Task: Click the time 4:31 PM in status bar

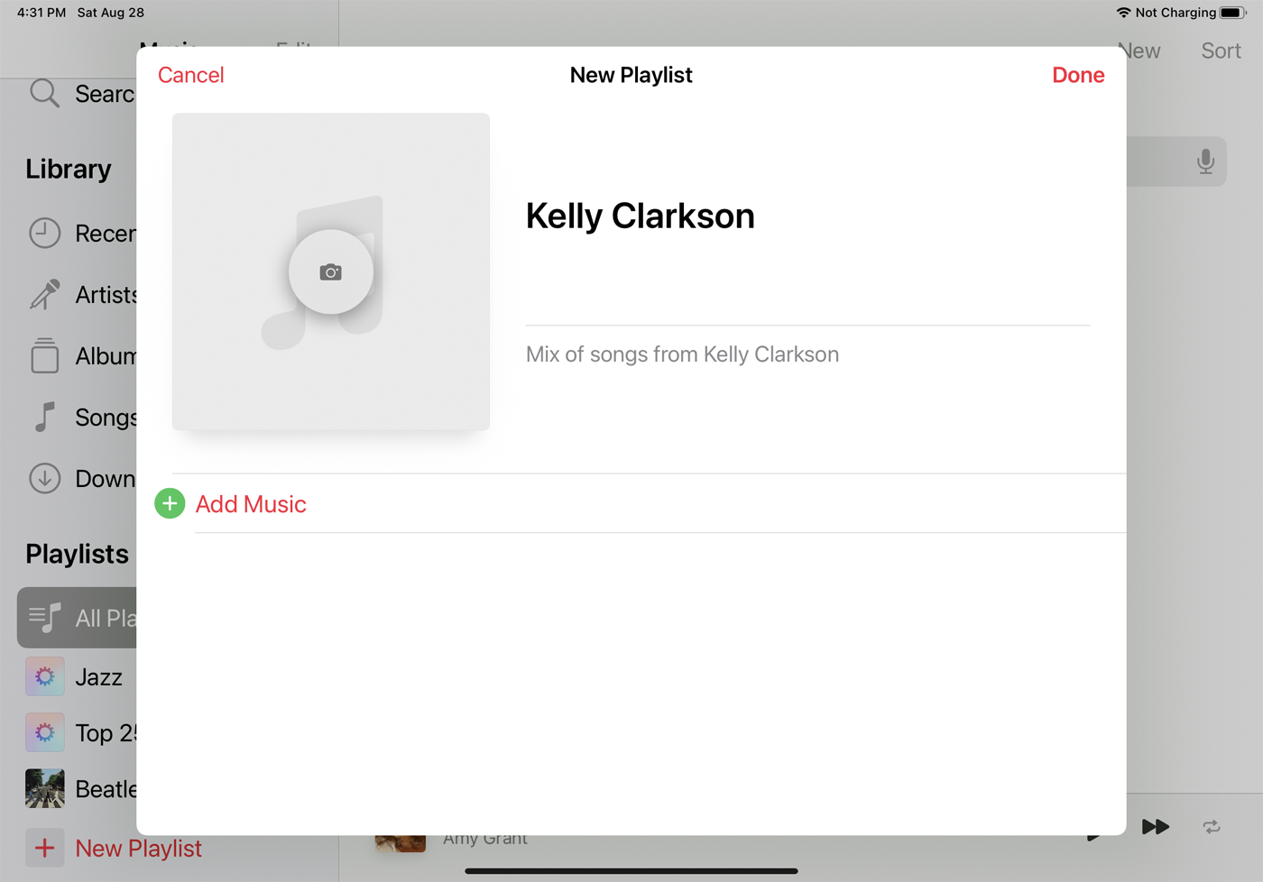Action: point(41,13)
